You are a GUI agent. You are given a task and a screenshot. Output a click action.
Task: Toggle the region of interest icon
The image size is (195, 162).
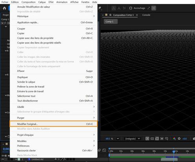tap(152, 139)
